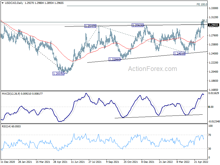220x165 pixels.
Task: Click the FE 100.0 projection label
Action: point(202,4)
